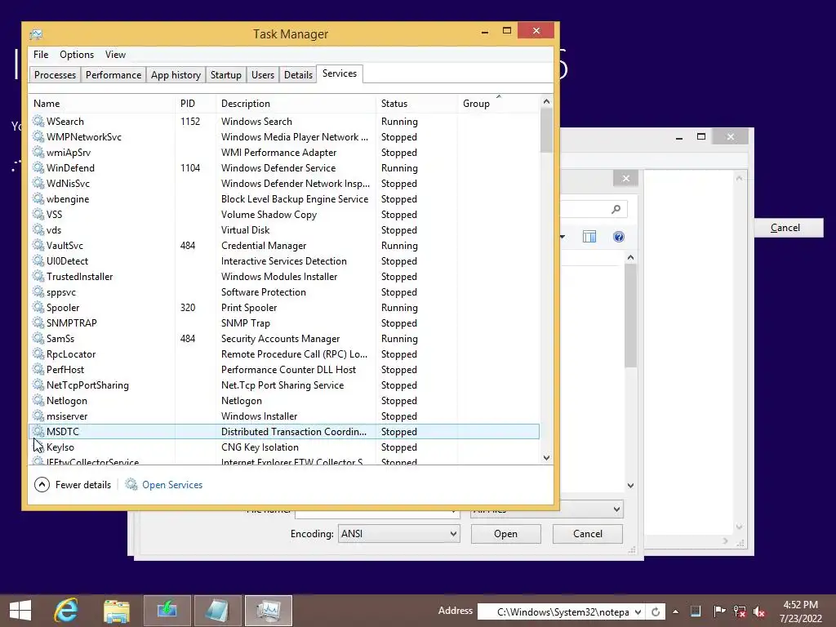Screen dimensions: 836x627
Task: Click the wbengine service gear icon
Action: 38,199
